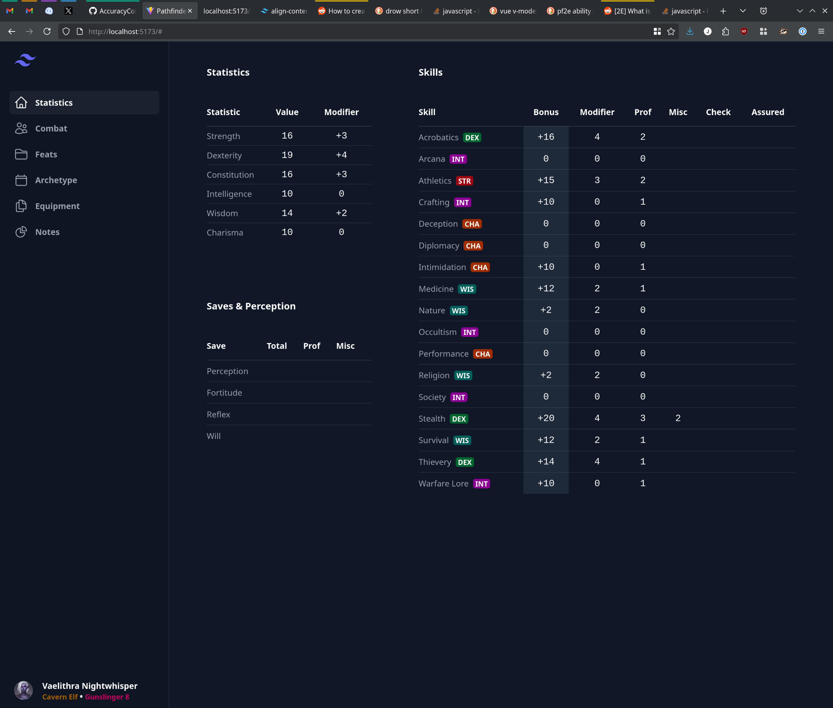Image resolution: width=833 pixels, height=708 pixels.
Task: Click Vaelithra Nightwhisper avatar image
Action: (x=24, y=690)
